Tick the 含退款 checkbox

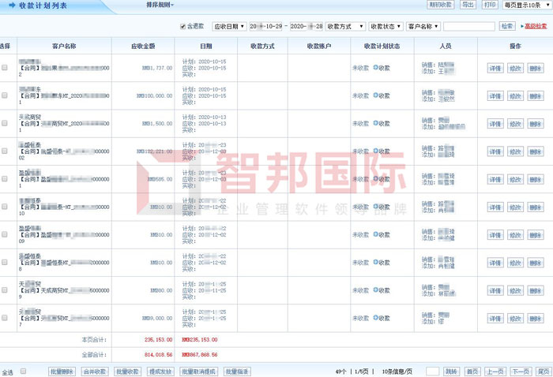click(184, 26)
